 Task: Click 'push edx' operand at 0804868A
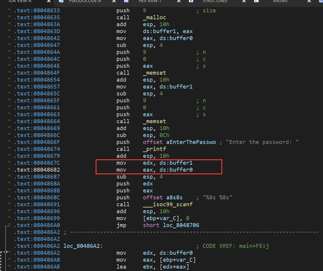(148, 184)
